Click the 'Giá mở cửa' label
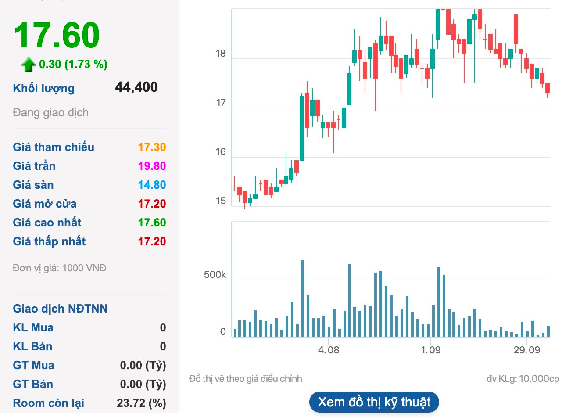The image size is (587, 417). point(45,204)
